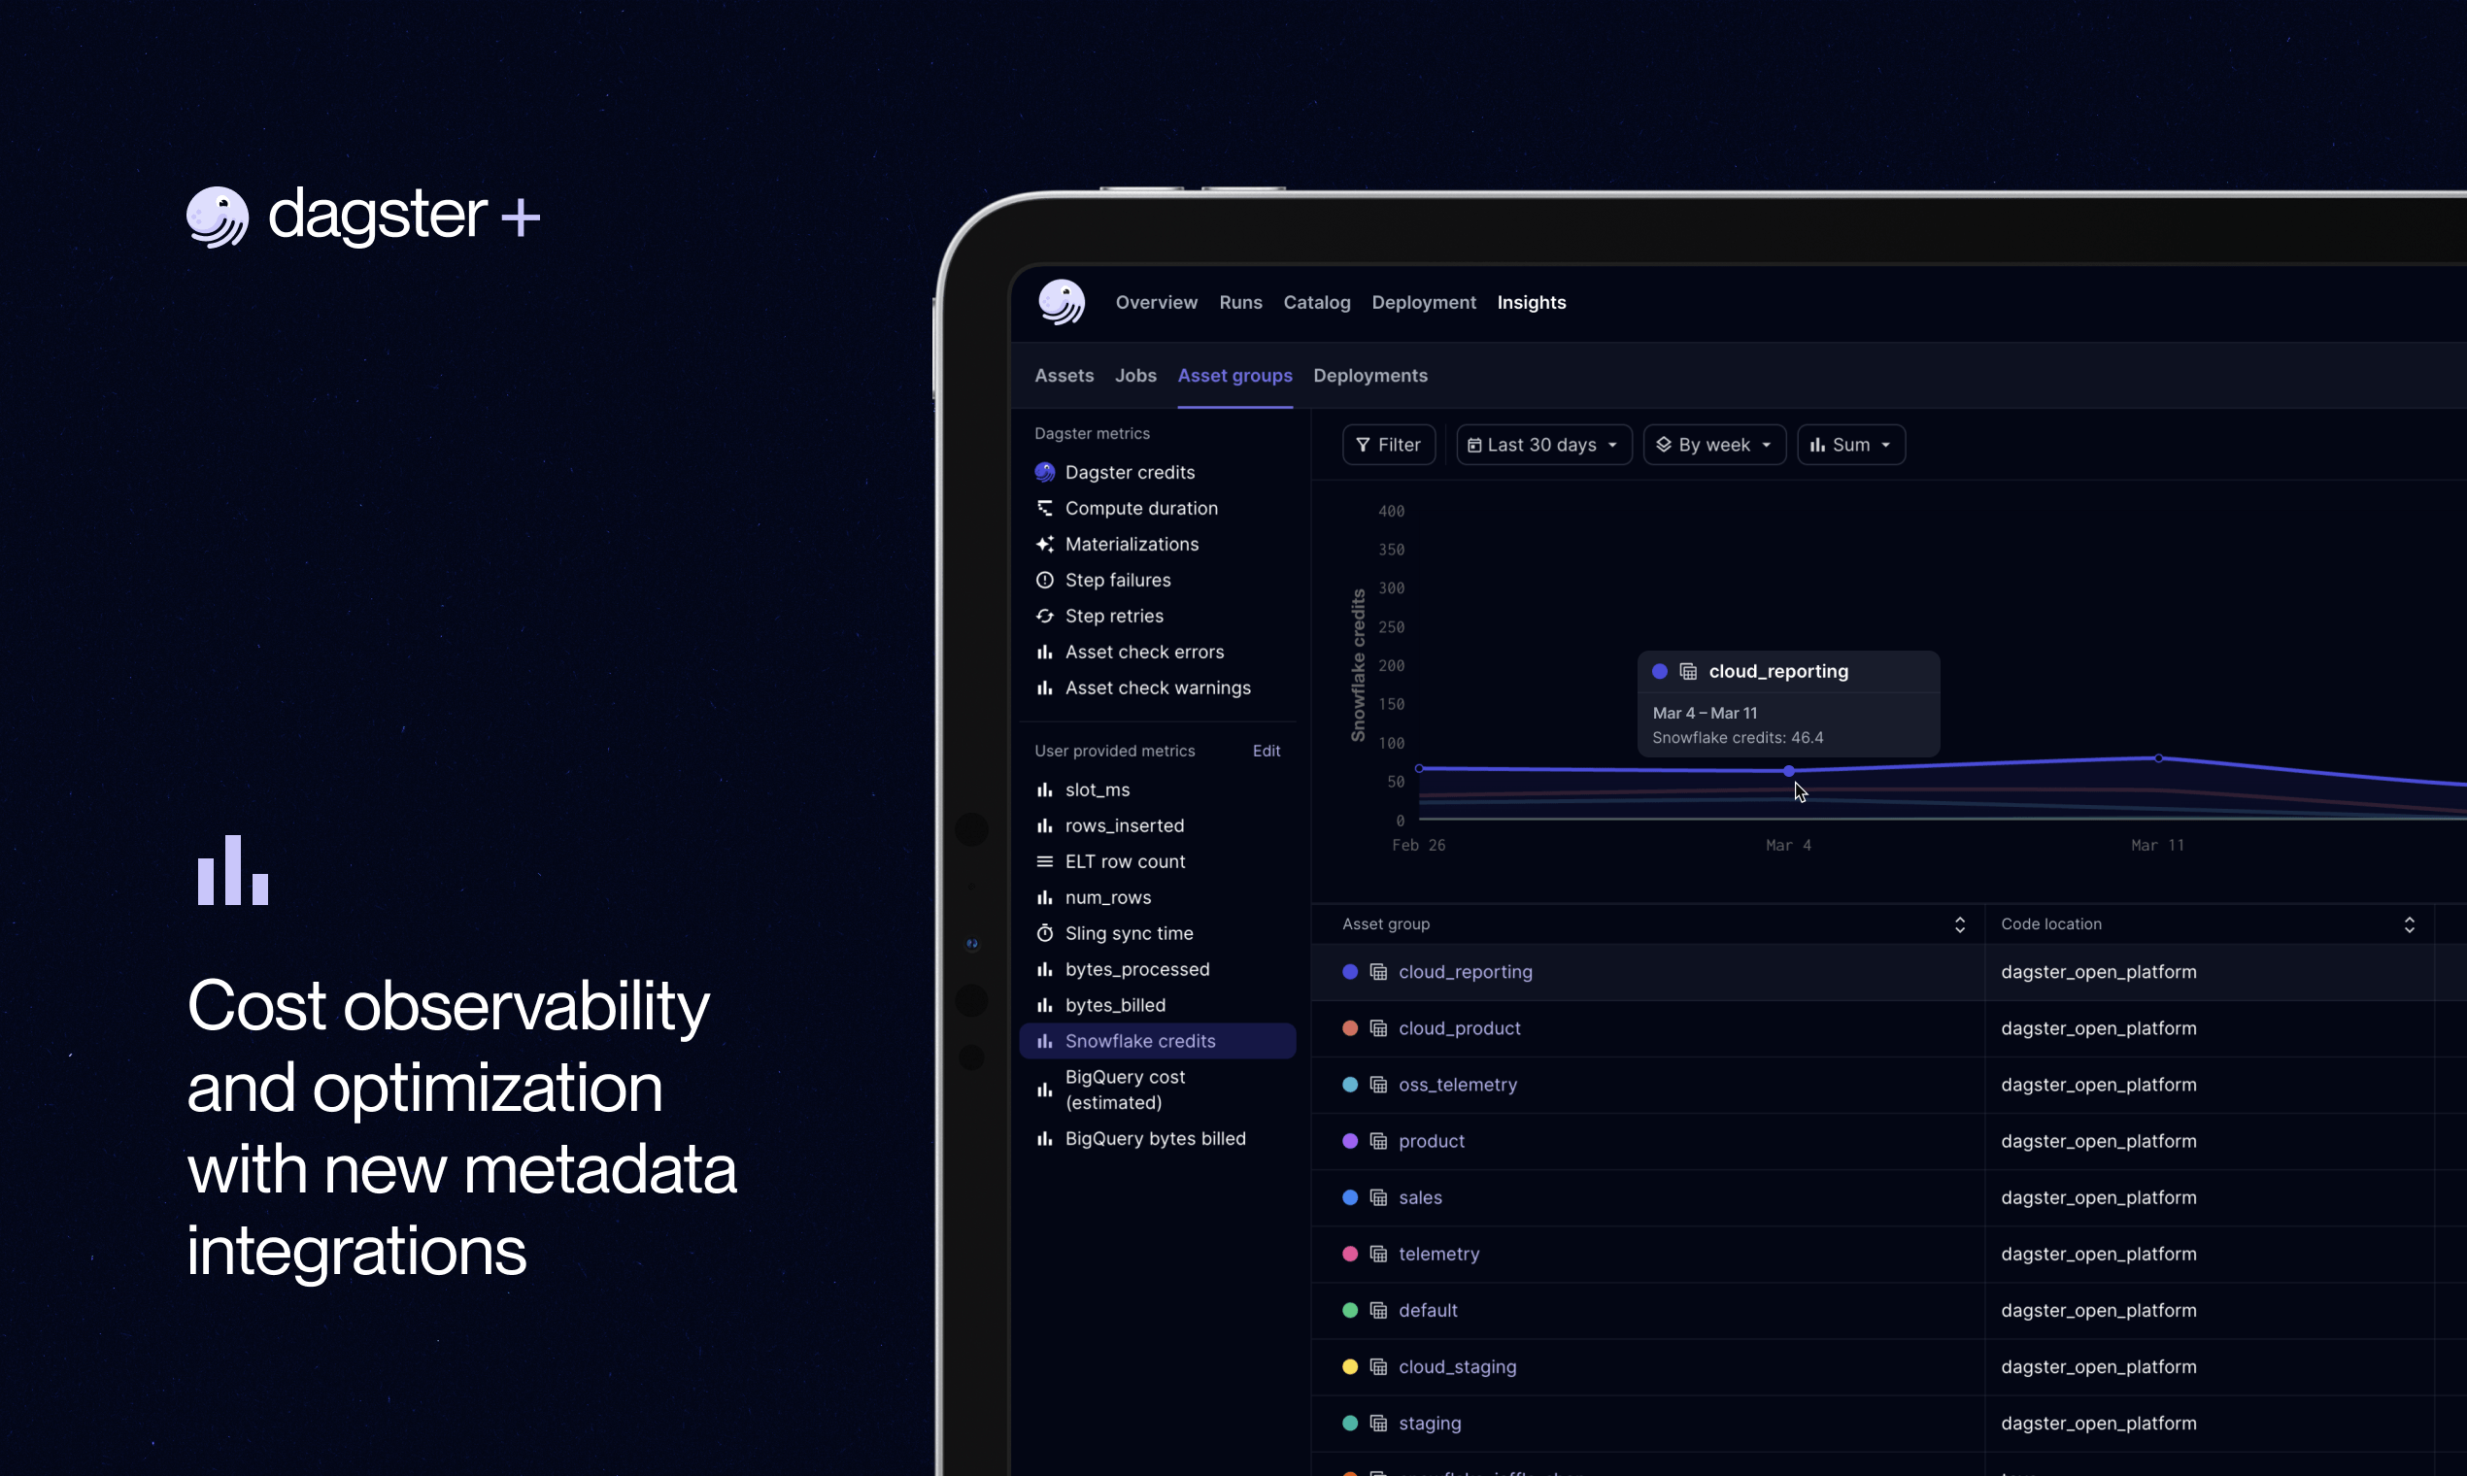Click the Snowflake credits bar-chart icon
This screenshot has width=2467, height=1476.
click(1044, 1040)
